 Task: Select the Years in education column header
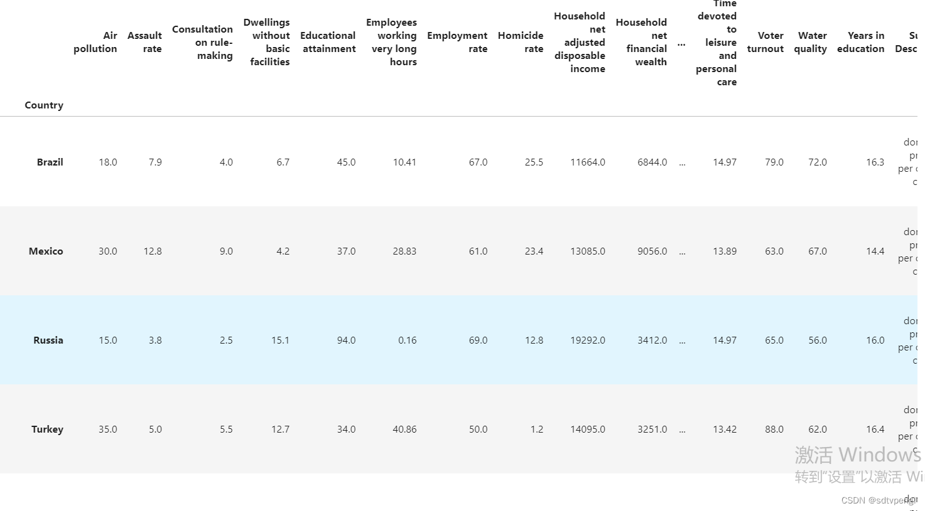pyautogui.click(x=861, y=42)
